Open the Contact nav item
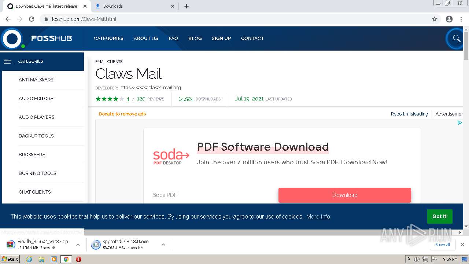Screen dimensions: 469x264 (252, 38)
